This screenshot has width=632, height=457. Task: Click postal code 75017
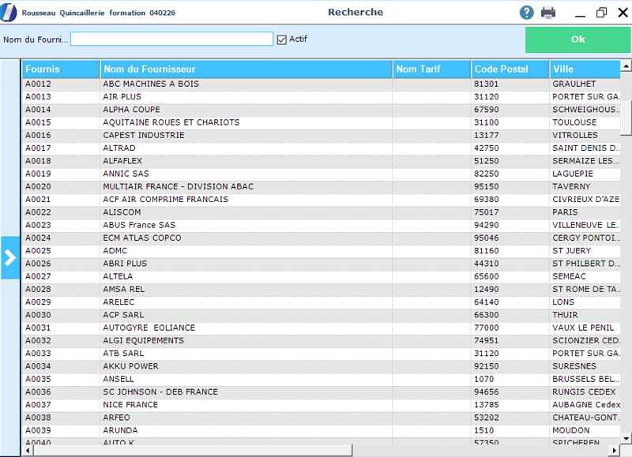pos(486,212)
